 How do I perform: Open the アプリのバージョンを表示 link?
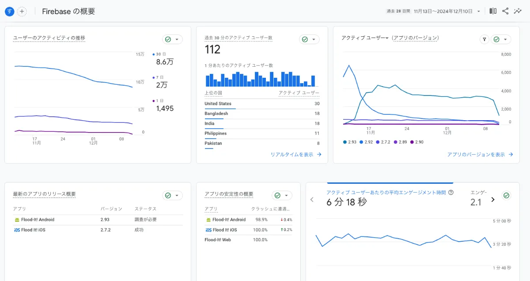(x=480, y=155)
